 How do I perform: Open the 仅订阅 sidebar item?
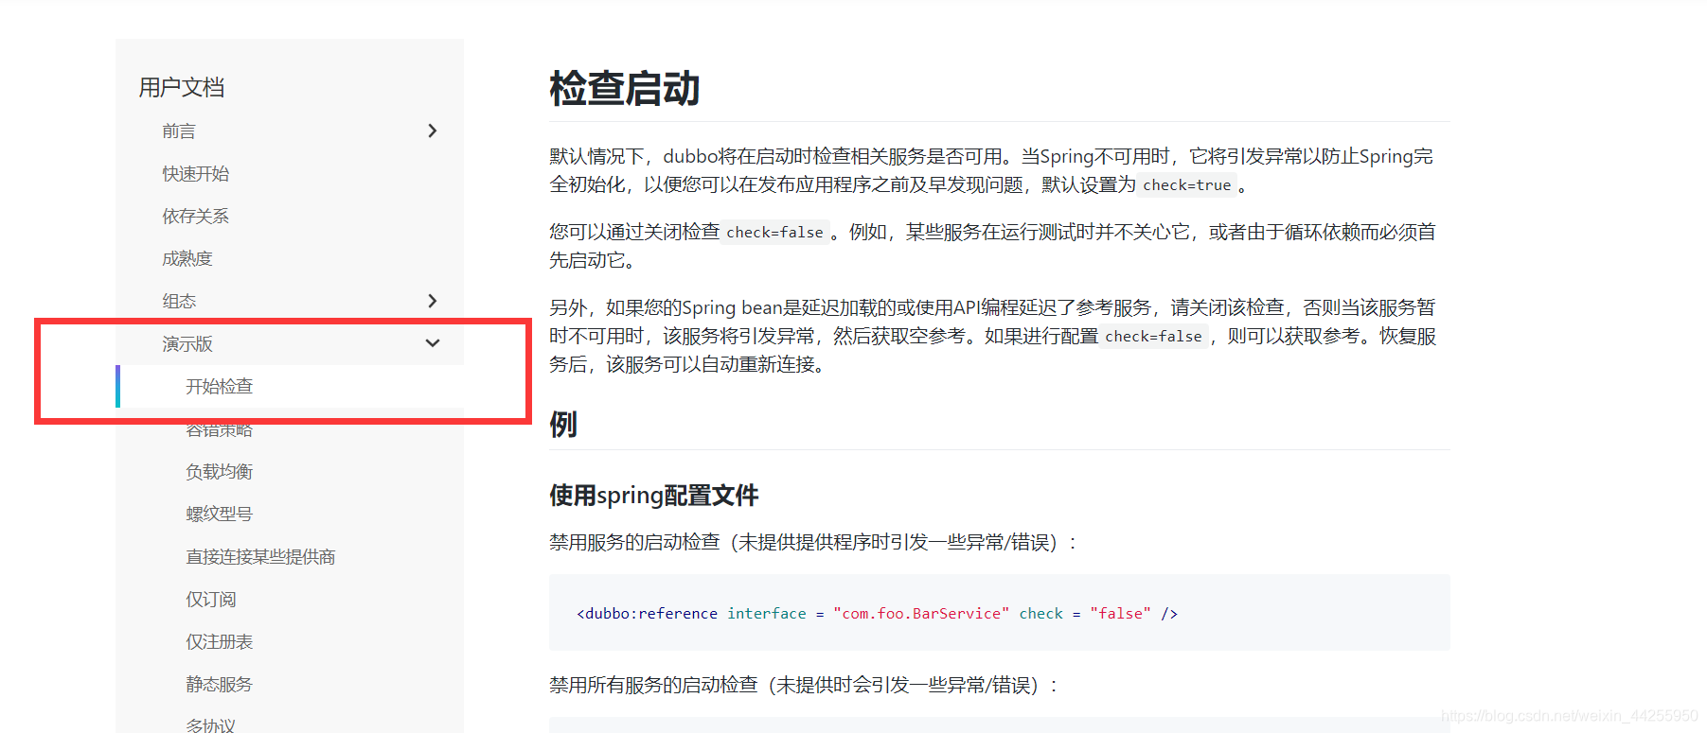coord(211,599)
